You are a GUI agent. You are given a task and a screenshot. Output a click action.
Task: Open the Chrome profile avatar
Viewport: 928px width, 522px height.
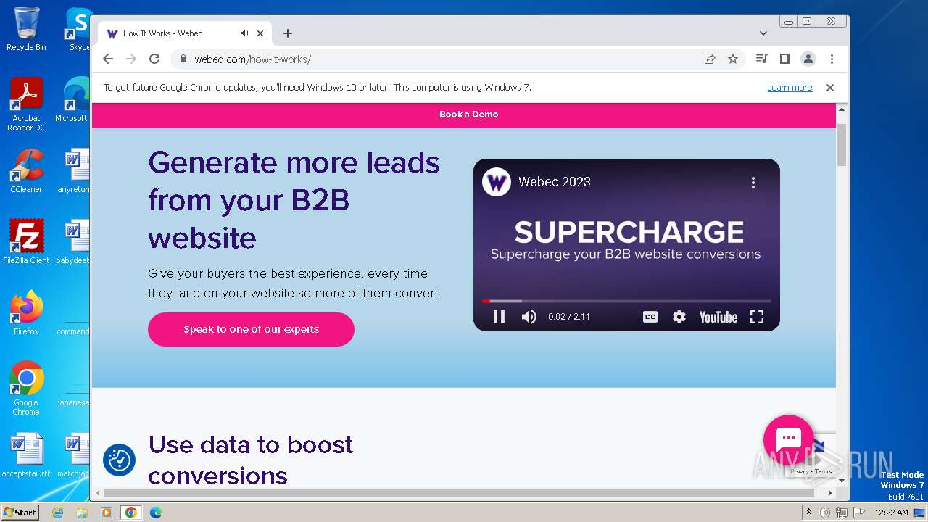[x=808, y=59]
